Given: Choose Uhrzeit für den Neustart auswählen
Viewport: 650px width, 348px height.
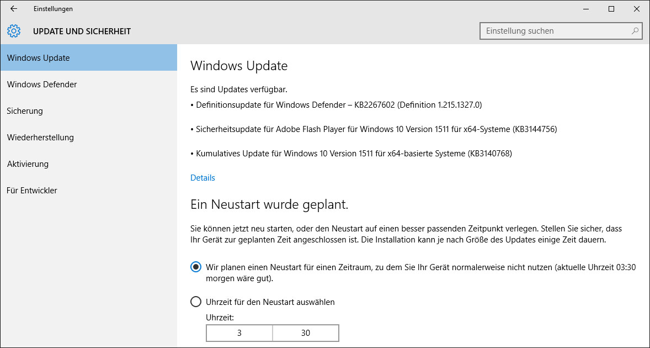Looking at the screenshot, I should point(195,302).
